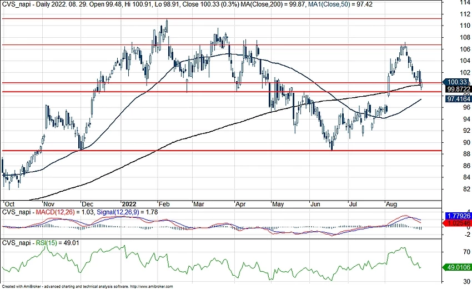Click the 82 price axis value

[466, 189]
